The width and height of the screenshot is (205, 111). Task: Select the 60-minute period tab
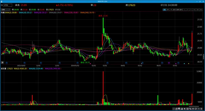[201, 10]
